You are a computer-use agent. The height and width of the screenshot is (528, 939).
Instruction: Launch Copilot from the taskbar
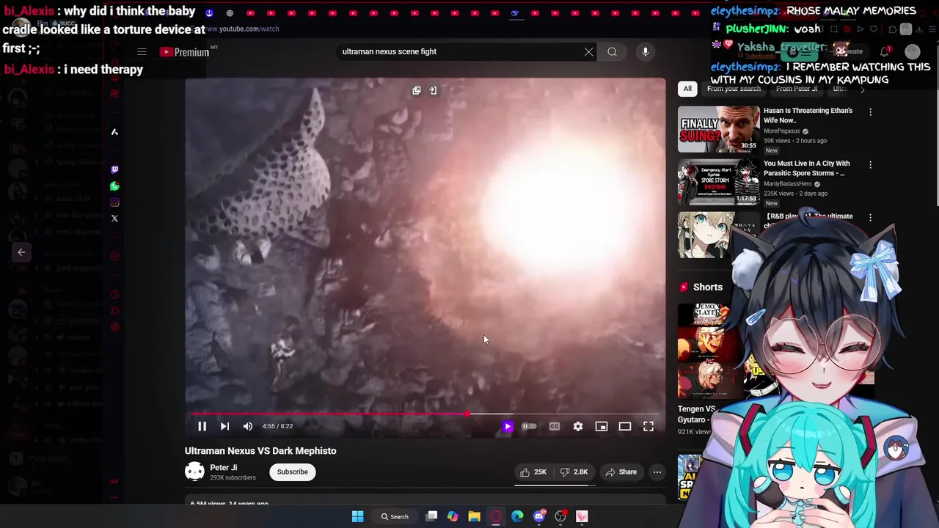coord(453,516)
